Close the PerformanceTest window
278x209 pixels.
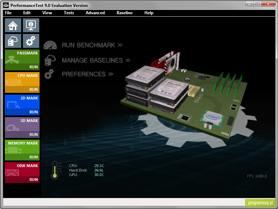(x=268, y=4)
